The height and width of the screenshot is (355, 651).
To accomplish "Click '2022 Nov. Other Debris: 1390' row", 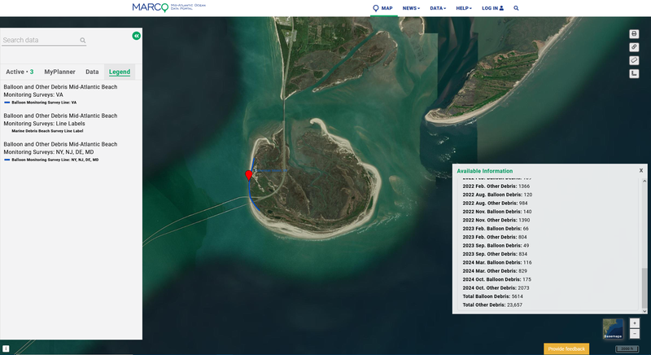I will [496, 220].
